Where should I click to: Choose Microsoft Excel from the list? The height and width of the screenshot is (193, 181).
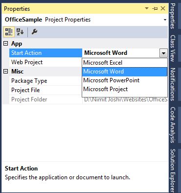[x=125, y=63]
